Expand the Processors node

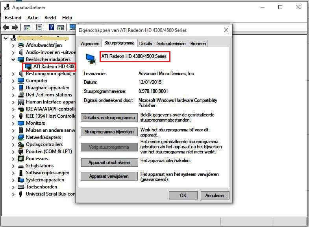point(13,159)
